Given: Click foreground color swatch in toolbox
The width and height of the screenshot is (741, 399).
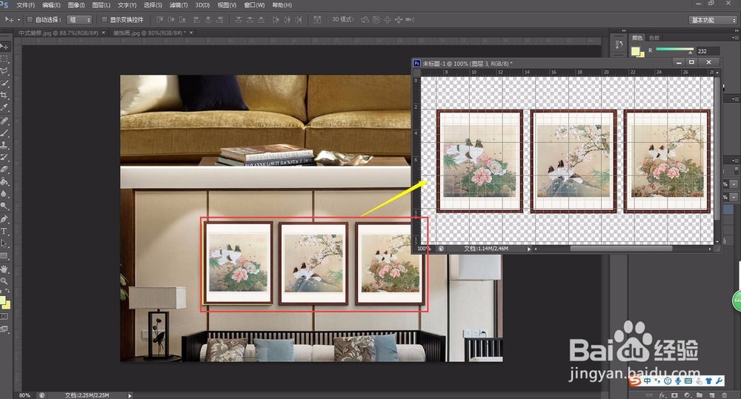Looking at the screenshot, I should click(x=2, y=301).
